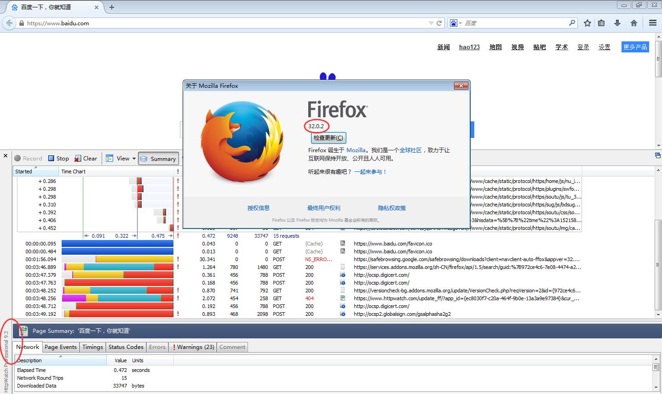The width and height of the screenshot is (662, 394).
Task: Open the Firefox hamburger menu
Action: [652, 23]
